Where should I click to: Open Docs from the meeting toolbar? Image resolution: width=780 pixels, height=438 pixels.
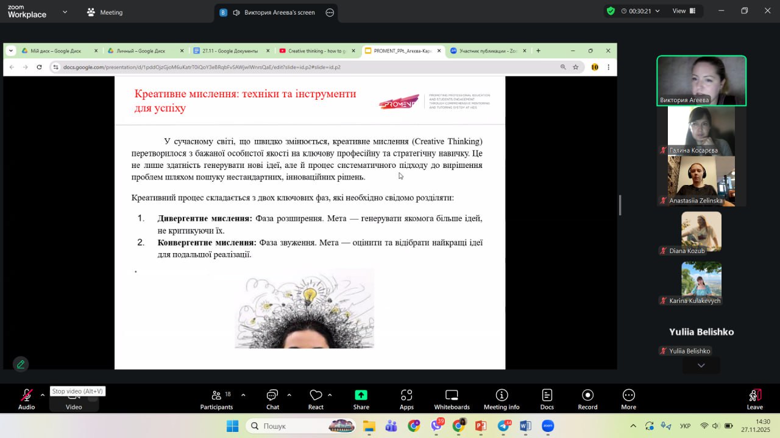point(547,399)
